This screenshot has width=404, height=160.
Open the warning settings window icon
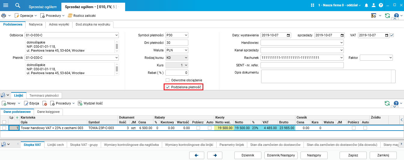point(374,15)
